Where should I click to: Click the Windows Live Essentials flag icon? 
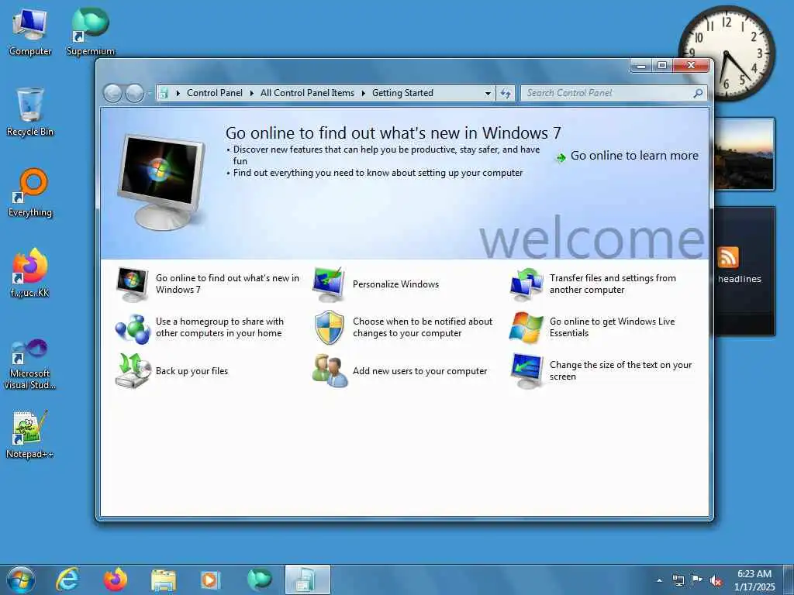coord(526,328)
